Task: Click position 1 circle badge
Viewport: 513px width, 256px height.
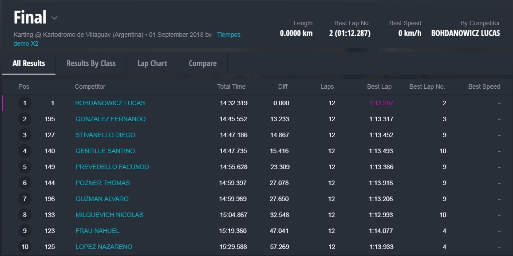Action: [25, 103]
